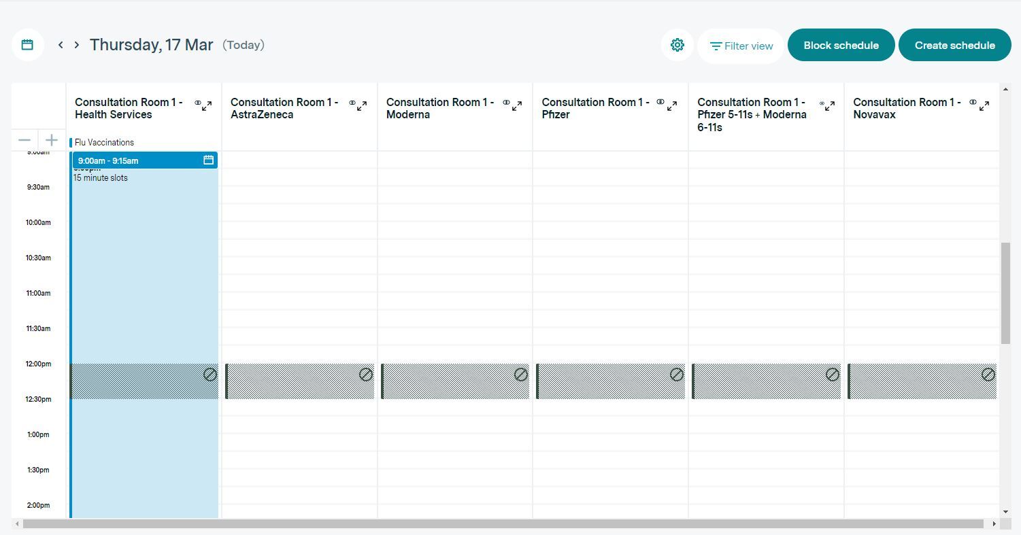The width and height of the screenshot is (1021, 535).
Task: Toggle visibility of Pfizer room column
Action: coord(660,102)
